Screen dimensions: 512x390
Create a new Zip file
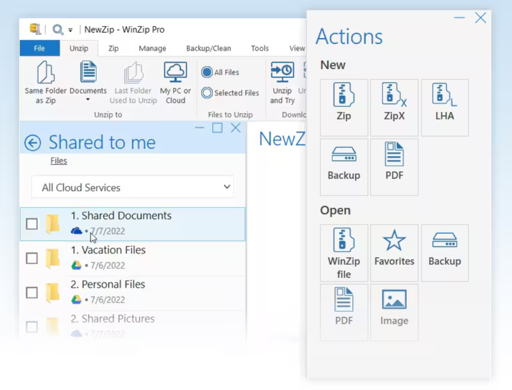click(x=344, y=107)
